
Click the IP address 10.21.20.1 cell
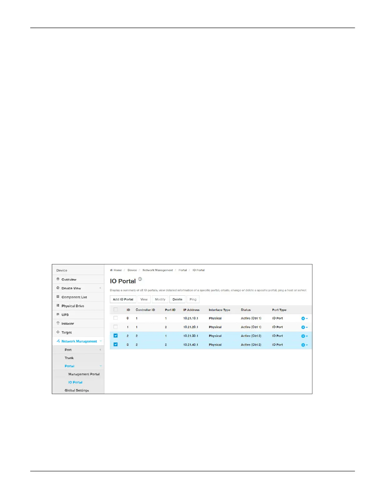(191, 327)
